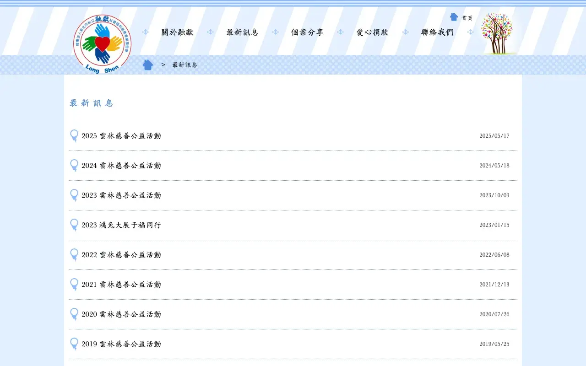Open the 最新訊息 navigation menu item

(x=243, y=32)
